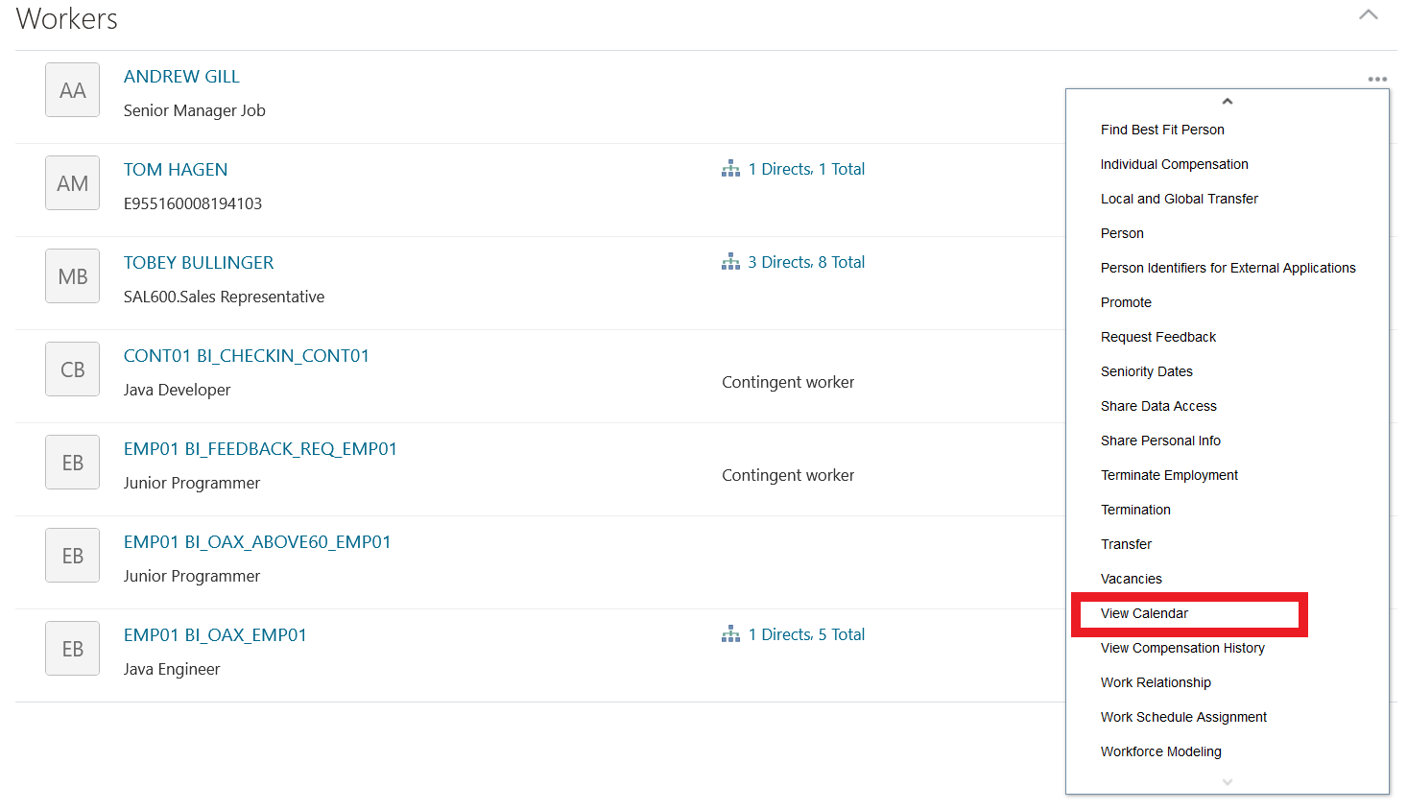Click the MB avatar for Tobey Bullinger
The height and width of the screenshot is (810, 1407).
pos(72,276)
